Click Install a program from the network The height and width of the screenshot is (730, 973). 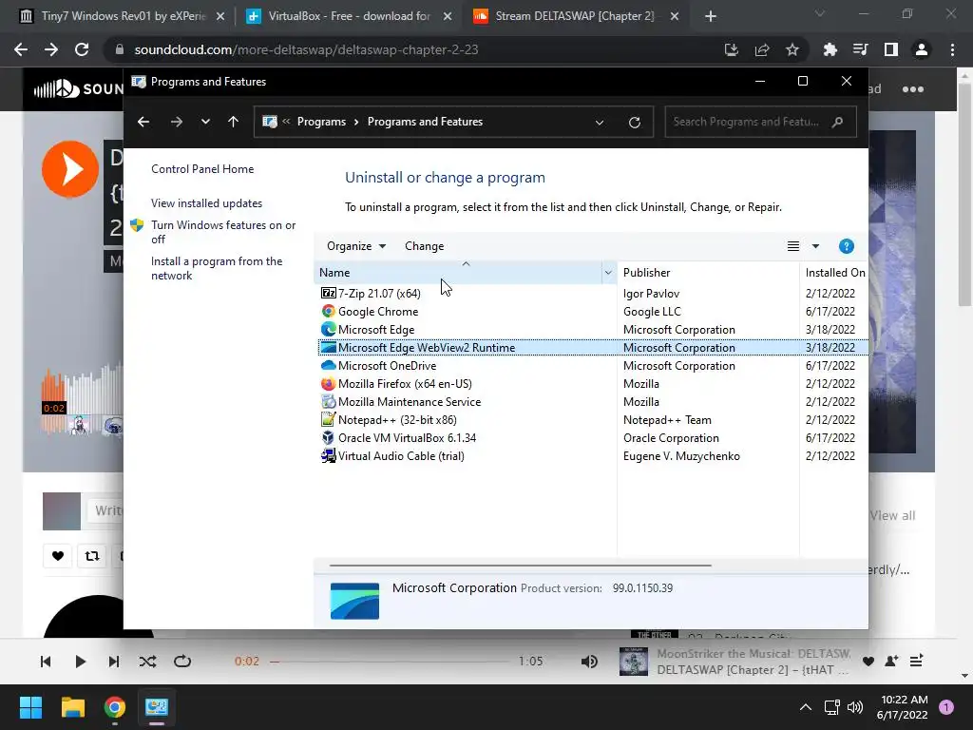(x=217, y=268)
